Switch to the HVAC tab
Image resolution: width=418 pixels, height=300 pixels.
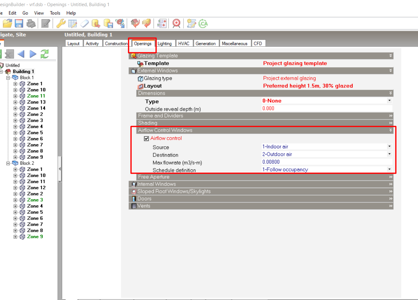click(x=184, y=43)
